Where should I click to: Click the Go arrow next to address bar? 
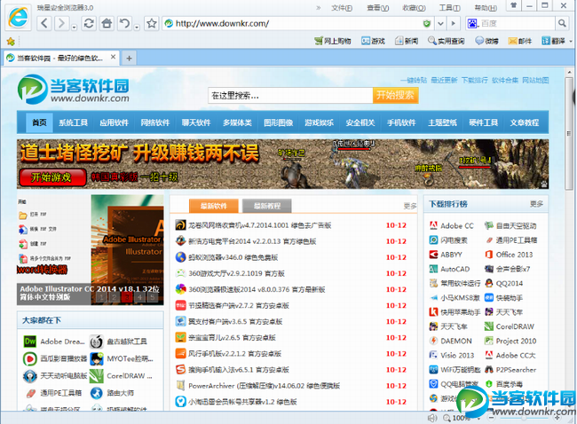pyautogui.click(x=454, y=24)
